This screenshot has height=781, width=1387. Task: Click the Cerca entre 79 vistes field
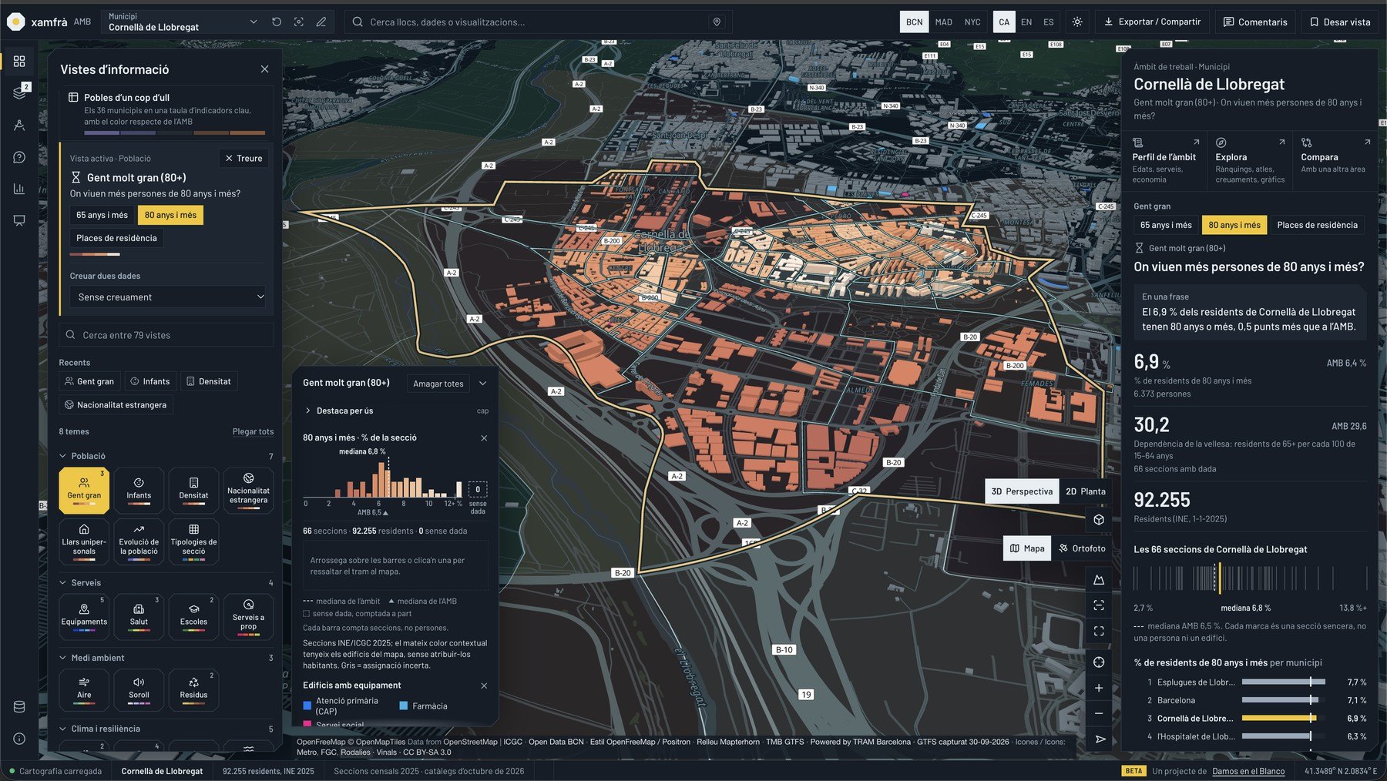(166, 335)
